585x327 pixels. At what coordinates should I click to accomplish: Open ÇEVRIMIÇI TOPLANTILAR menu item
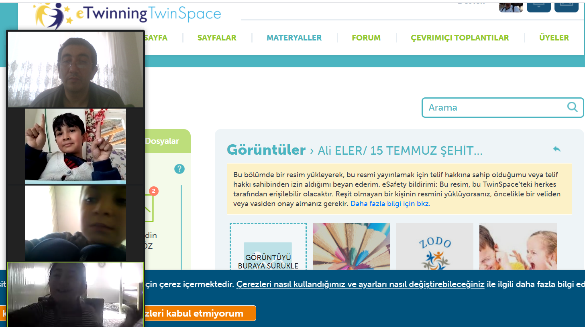coord(460,38)
